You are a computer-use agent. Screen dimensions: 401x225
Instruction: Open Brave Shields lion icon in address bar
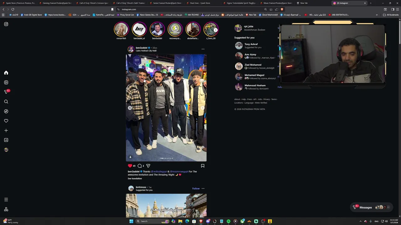[282, 9]
